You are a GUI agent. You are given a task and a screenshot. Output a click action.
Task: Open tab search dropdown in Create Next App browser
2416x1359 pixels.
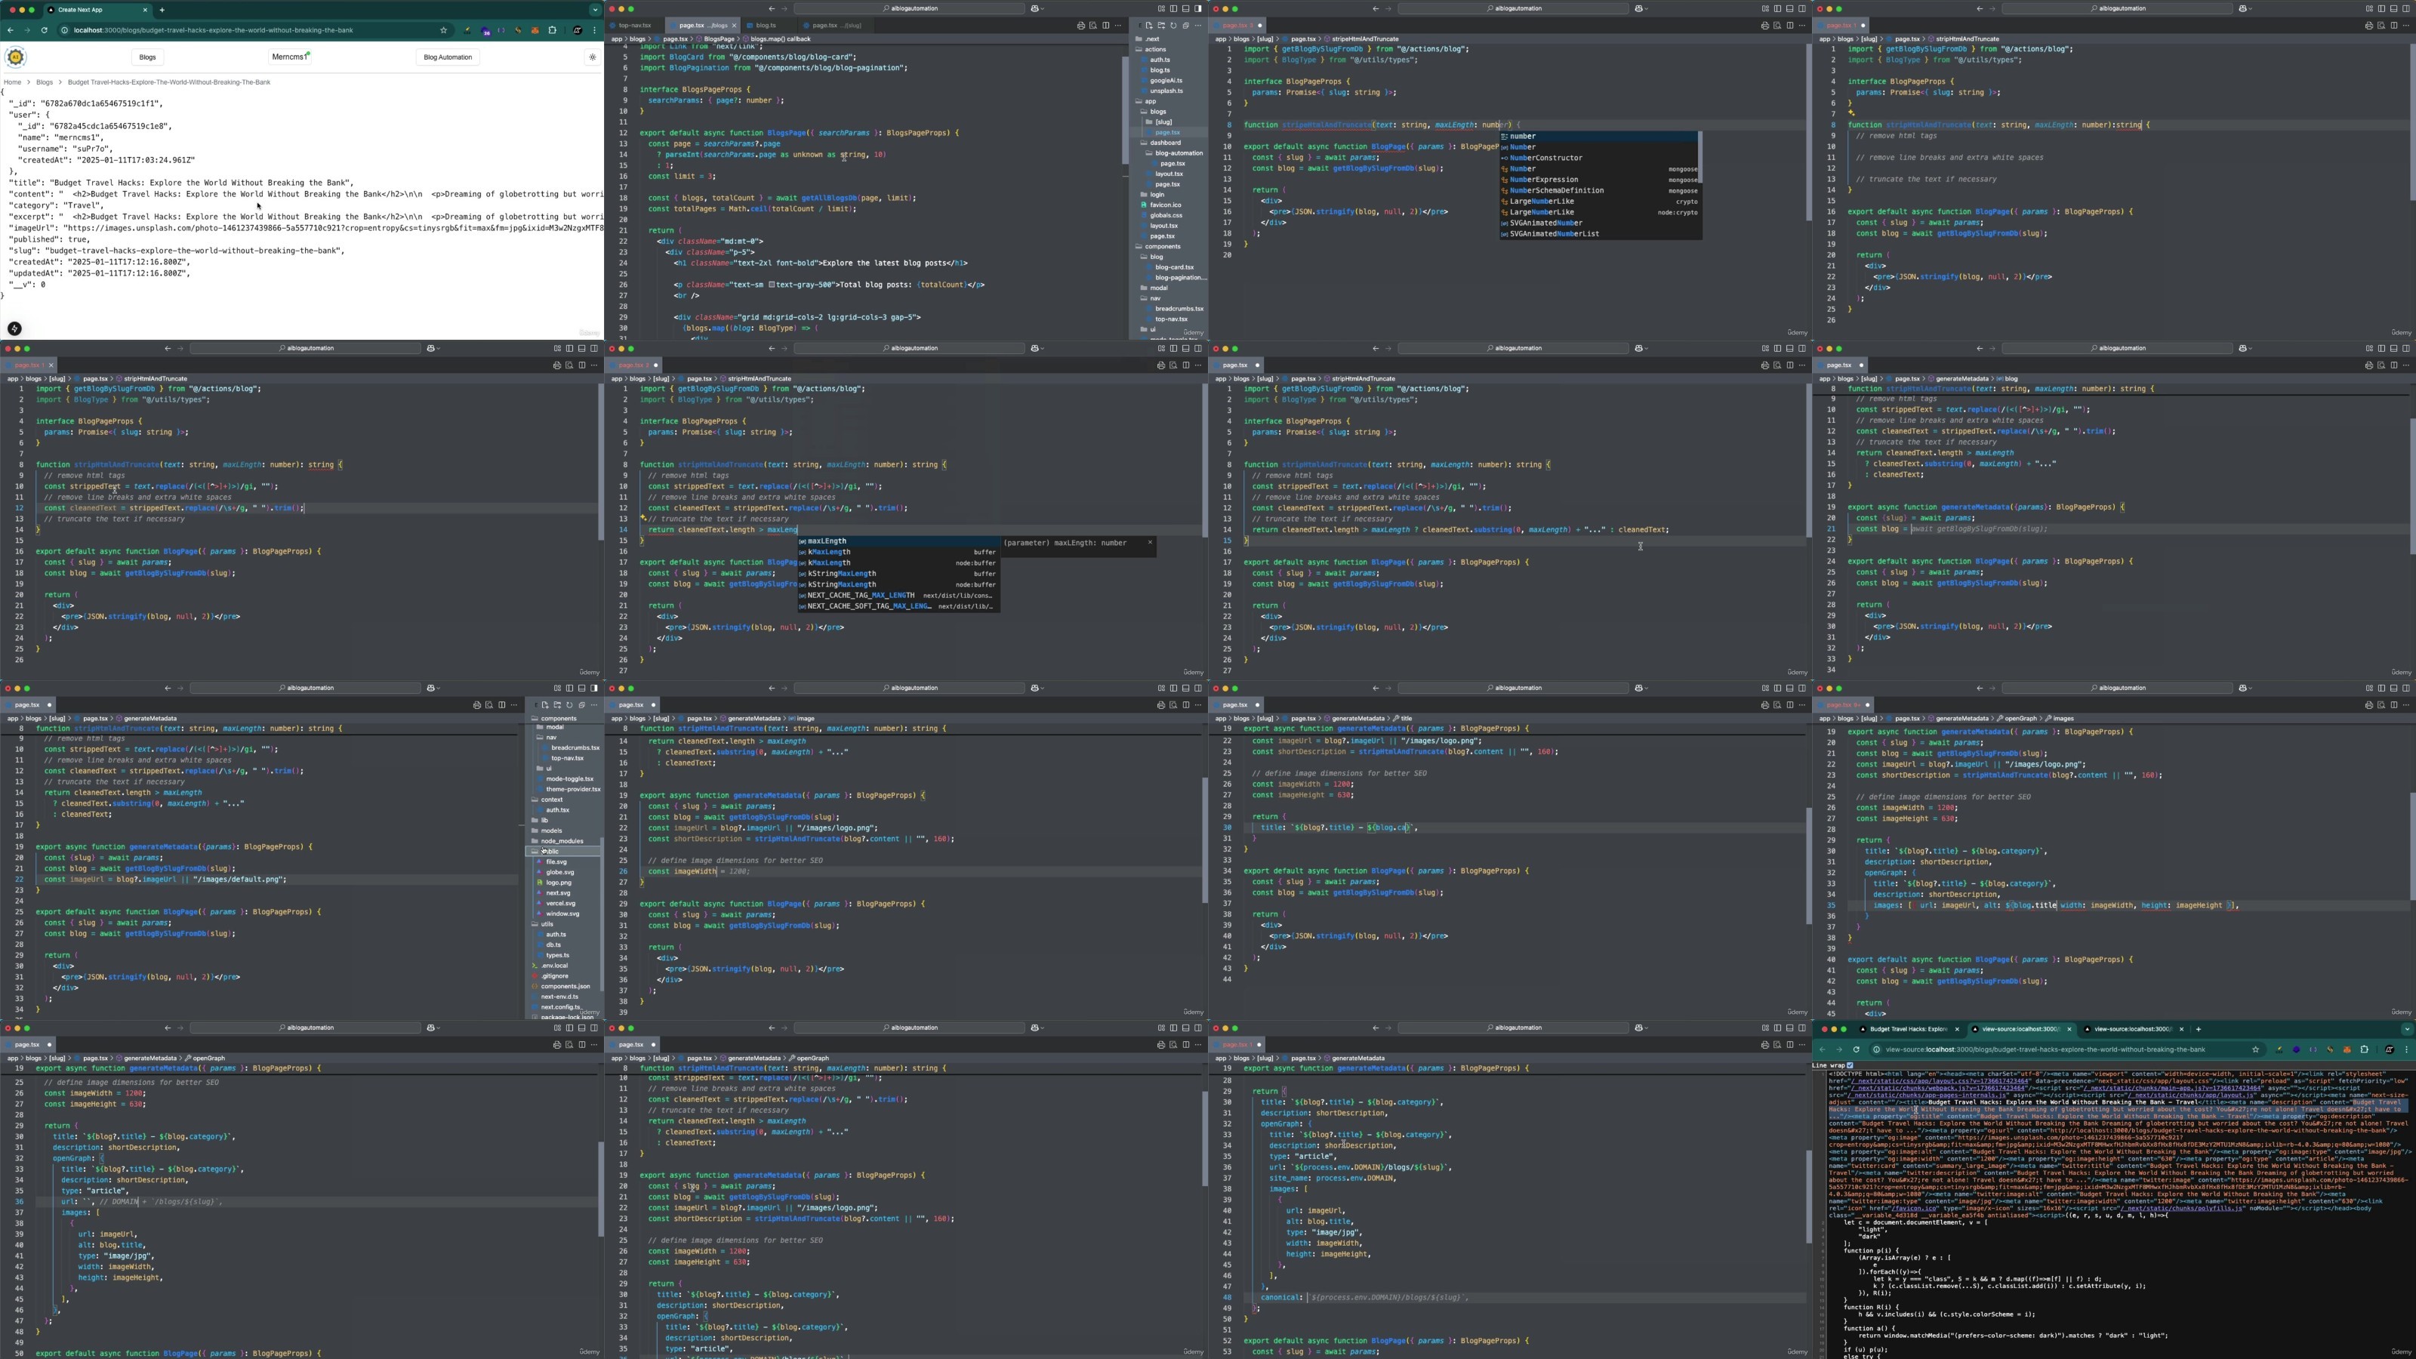(x=595, y=9)
